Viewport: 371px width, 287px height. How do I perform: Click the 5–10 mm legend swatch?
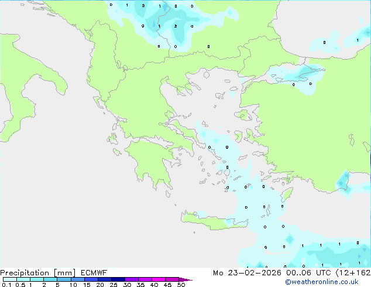click(64, 279)
